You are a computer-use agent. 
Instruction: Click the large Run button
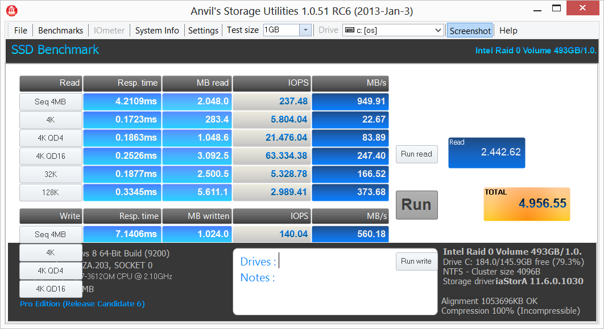pyautogui.click(x=417, y=205)
